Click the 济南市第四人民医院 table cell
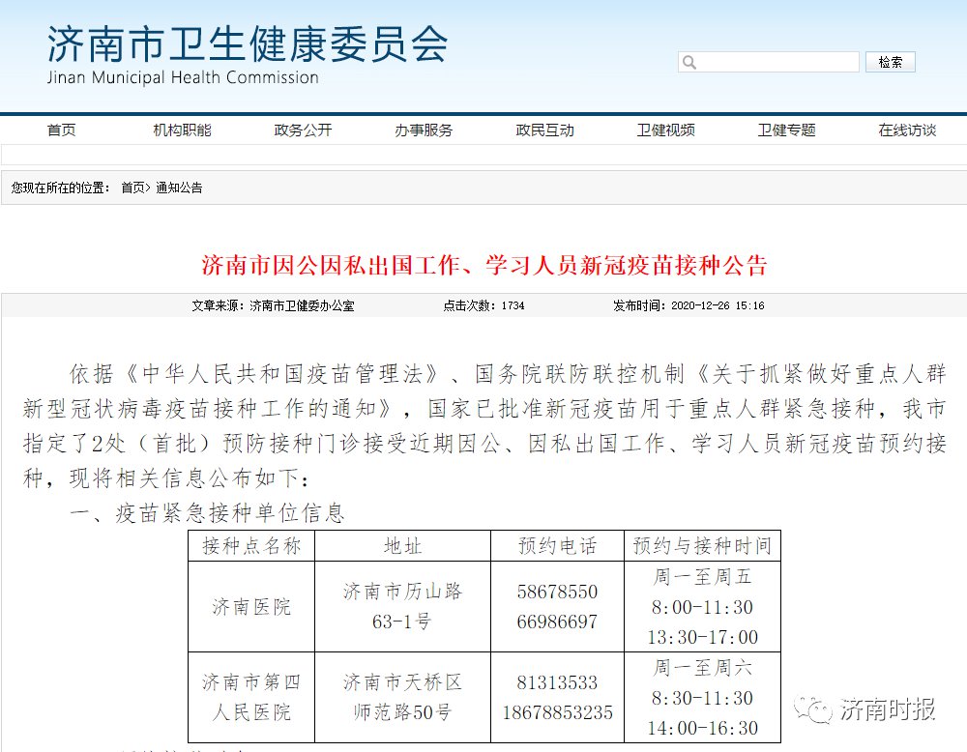Viewport: 967px width, 752px height. tap(251, 697)
